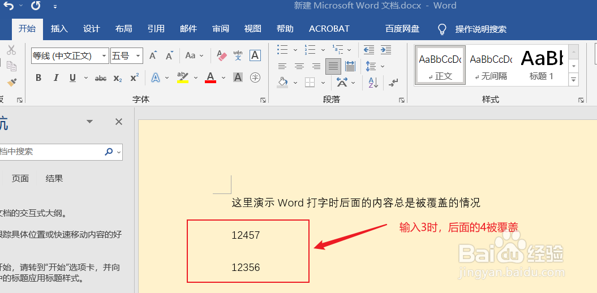Screen dimensions: 597x293
Task: Open the Asian layout icon
Action: click(x=342, y=82)
